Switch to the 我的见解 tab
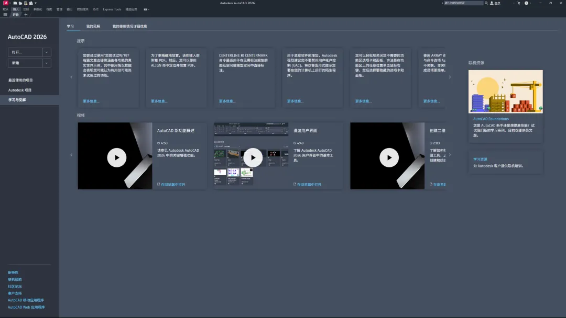Viewport: 566px width, 318px height. [93, 26]
